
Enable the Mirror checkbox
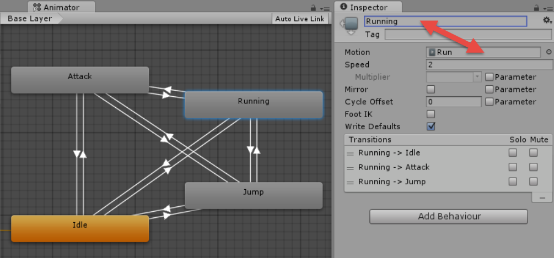click(x=431, y=89)
